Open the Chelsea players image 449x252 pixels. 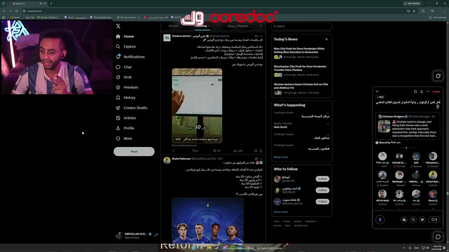pos(208,221)
